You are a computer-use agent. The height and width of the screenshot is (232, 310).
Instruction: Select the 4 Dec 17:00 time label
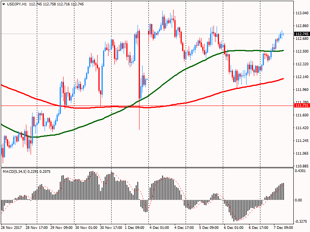(x=185, y=228)
